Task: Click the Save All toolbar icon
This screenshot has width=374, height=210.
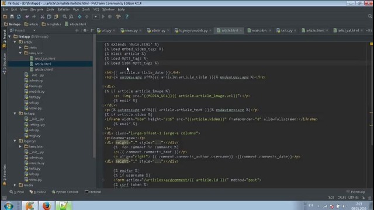Action: 12,17
